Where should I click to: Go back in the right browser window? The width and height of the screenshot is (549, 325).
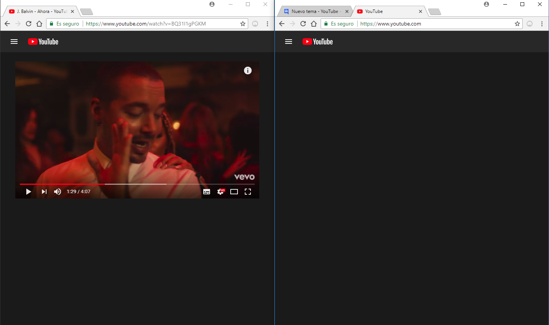tap(282, 24)
